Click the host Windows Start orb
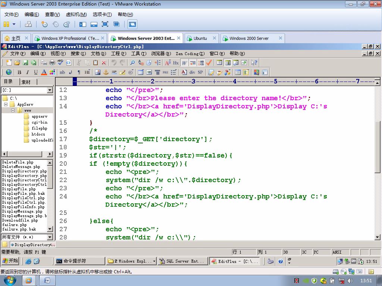 (x=10, y=281)
